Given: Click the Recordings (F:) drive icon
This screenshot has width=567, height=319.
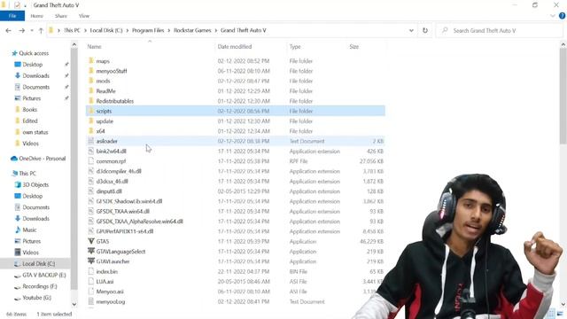Looking at the screenshot, I should [17, 286].
